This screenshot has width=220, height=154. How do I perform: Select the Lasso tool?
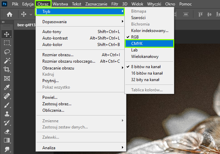pos(7,52)
